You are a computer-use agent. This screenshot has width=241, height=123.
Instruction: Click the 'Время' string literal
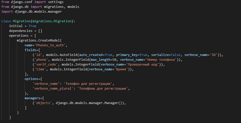pyautogui.click(x=120, y=69)
